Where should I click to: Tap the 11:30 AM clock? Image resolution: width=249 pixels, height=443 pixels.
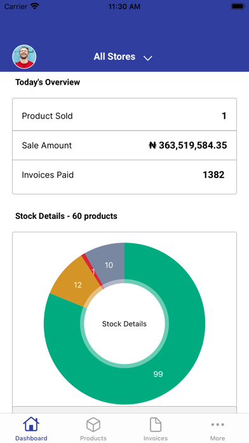point(124,6)
